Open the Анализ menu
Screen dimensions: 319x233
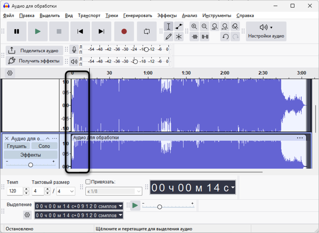coord(189,15)
